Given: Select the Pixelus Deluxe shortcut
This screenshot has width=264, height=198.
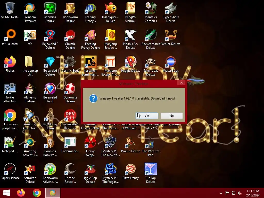Looking at the screenshot, I should click(x=130, y=145).
